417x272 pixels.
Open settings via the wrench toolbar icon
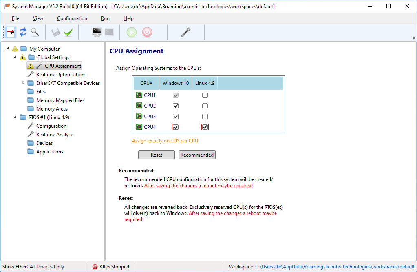pos(185,32)
